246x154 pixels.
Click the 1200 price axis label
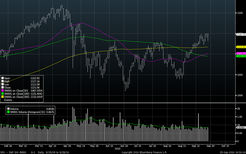pos(239,12)
